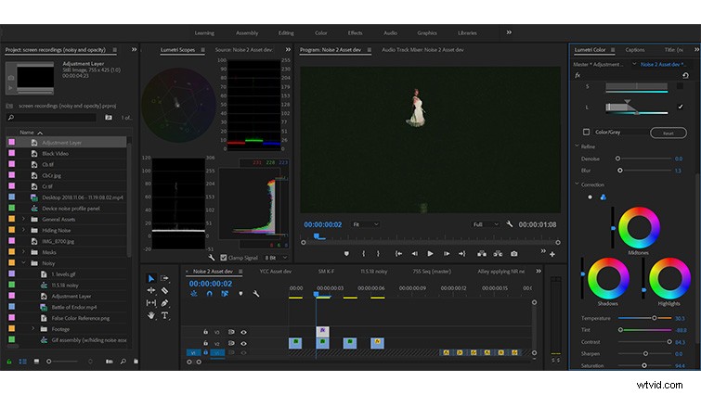701x394 pixels.
Task: Click the Extract button
Action: (x=498, y=254)
